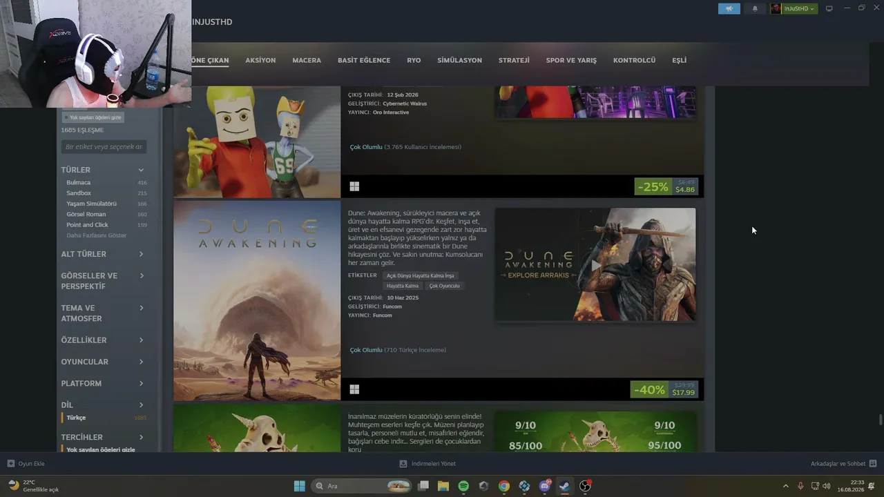Click the InJuStHD profile avatar
Screen dimensions: 884x497
tap(776, 8)
